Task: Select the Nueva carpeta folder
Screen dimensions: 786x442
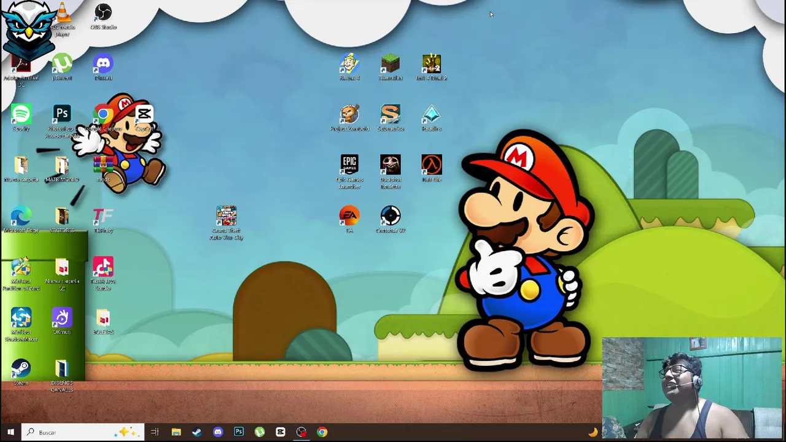Action: (21, 166)
